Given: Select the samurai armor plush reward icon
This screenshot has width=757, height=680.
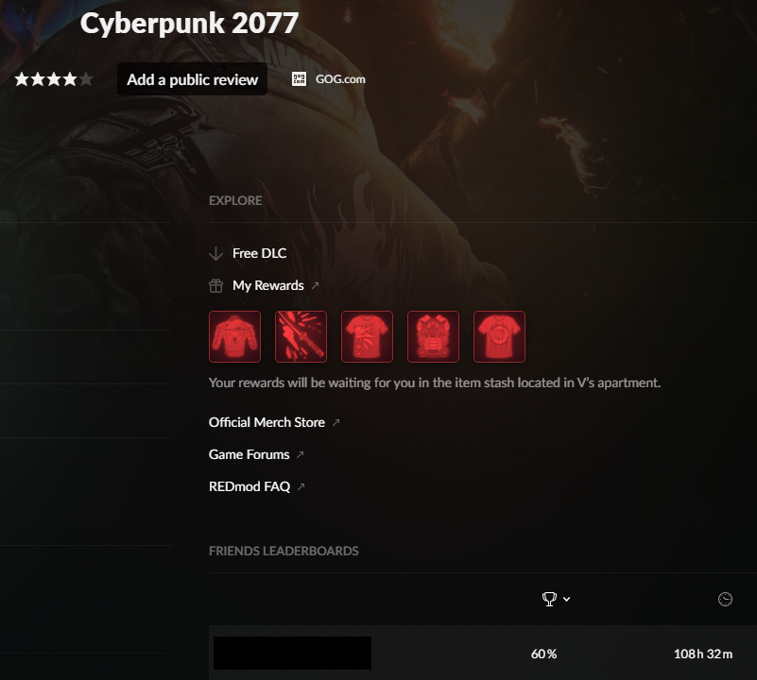Looking at the screenshot, I should (x=433, y=336).
